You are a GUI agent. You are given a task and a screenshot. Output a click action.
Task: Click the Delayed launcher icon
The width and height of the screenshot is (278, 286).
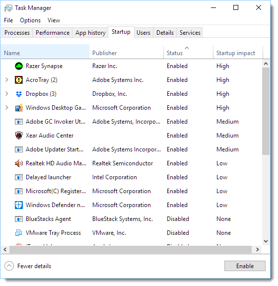tap(19, 177)
